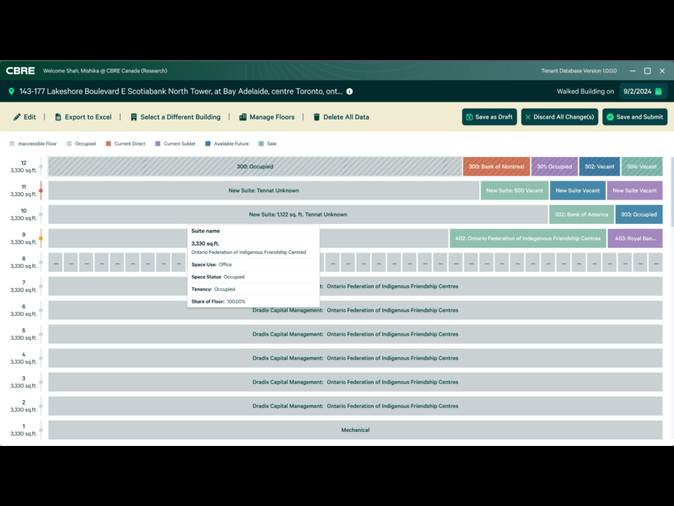
Task: Select 402: Ontario Federation suite on floor 9
Action: [x=528, y=238]
